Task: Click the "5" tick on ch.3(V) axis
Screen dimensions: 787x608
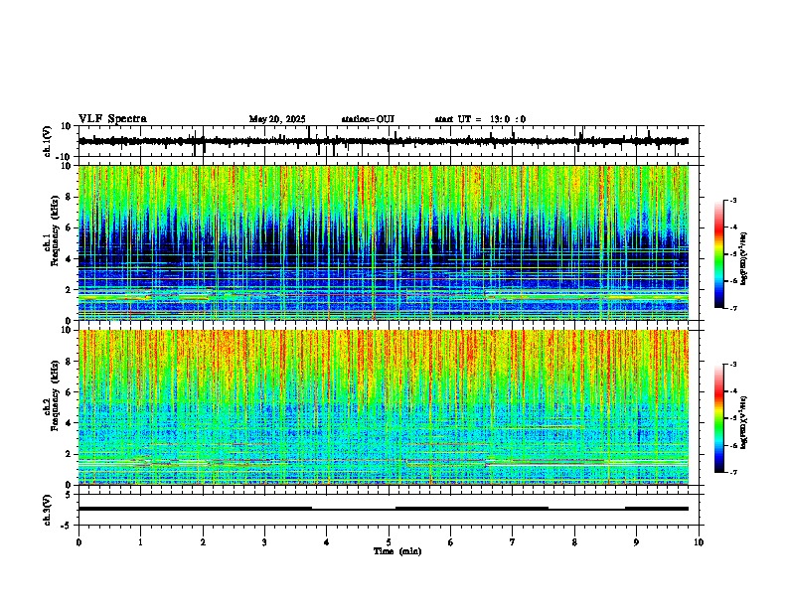Action: pyautogui.click(x=70, y=495)
